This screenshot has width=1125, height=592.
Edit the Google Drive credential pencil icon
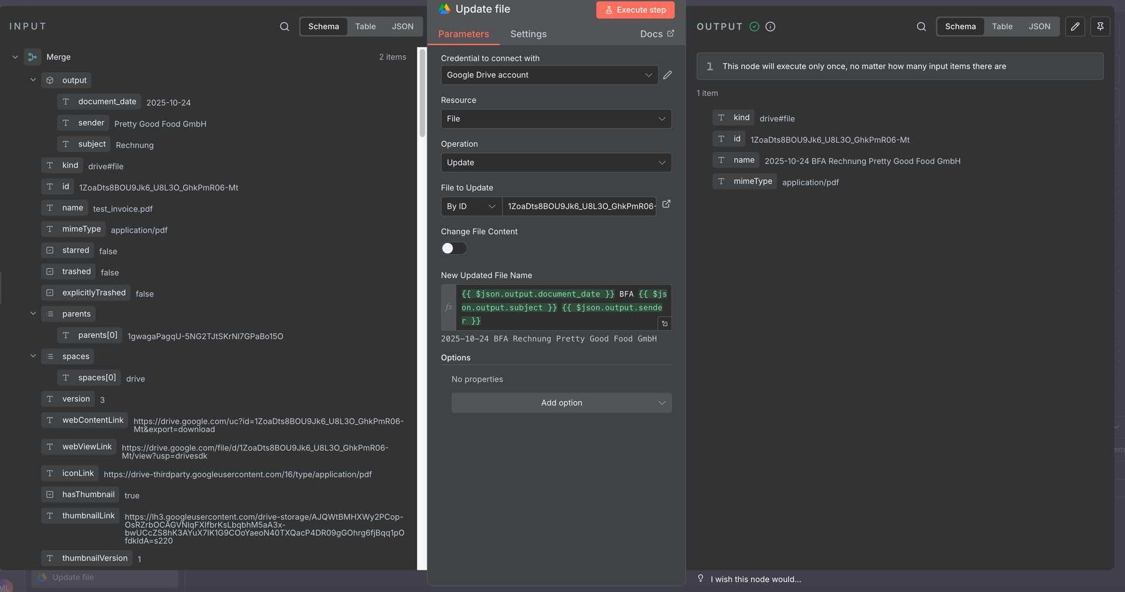point(667,75)
